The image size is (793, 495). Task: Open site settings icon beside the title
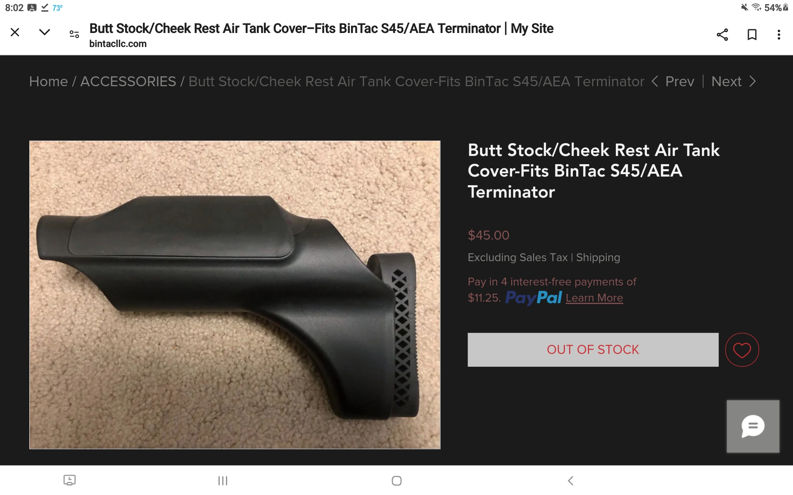click(x=74, y=34)
